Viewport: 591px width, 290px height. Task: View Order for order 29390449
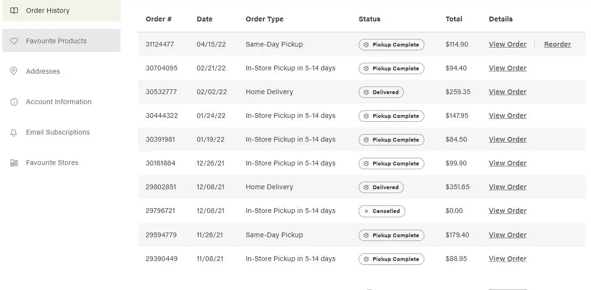tap(507, 259)
